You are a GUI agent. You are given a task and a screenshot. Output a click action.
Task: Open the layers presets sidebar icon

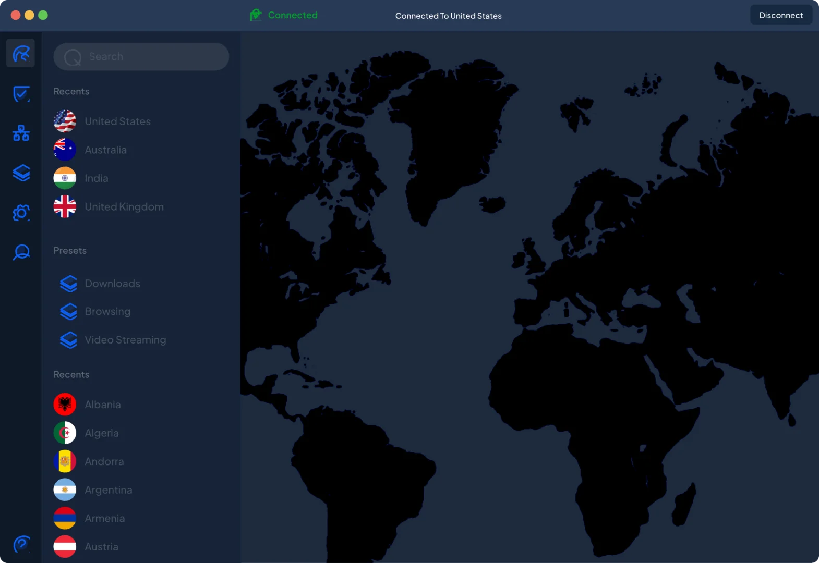[x=21, y=173]
